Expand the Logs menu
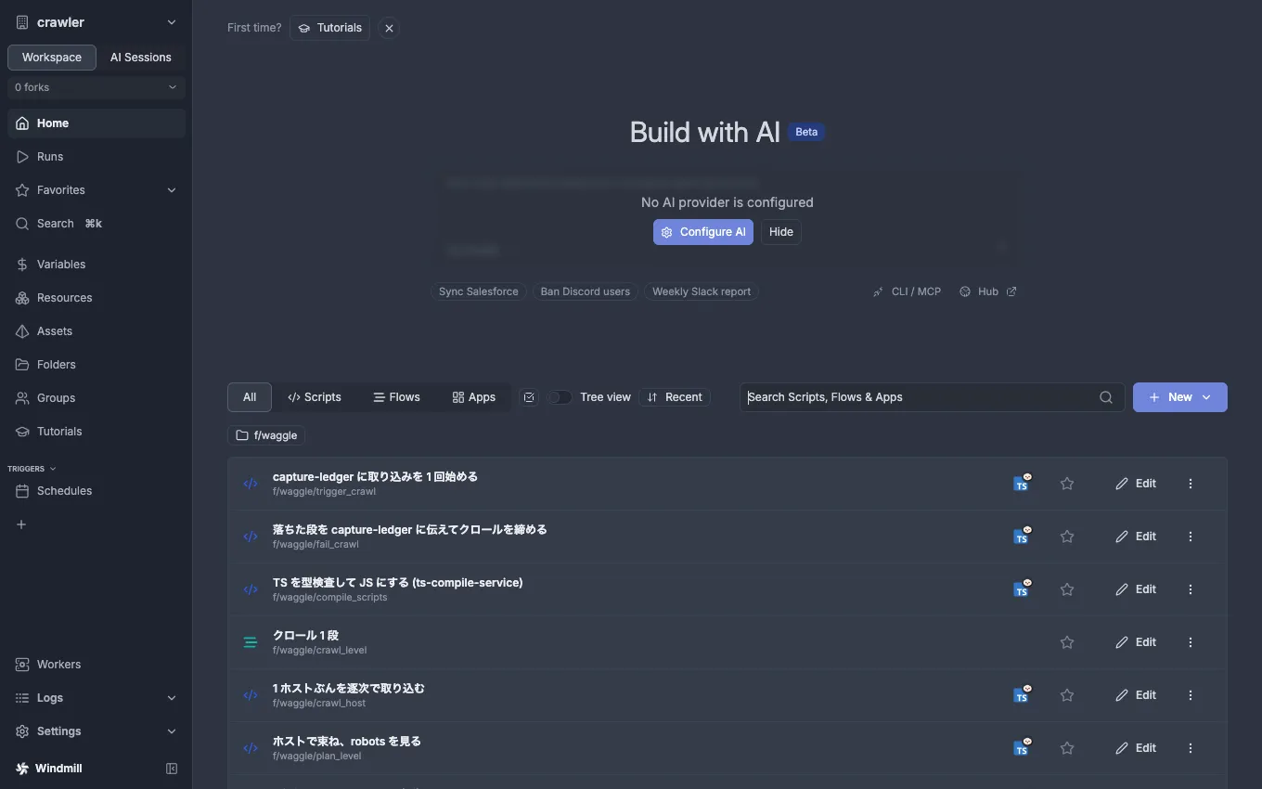Screen dimensions: 1262x789 (97, 698)
